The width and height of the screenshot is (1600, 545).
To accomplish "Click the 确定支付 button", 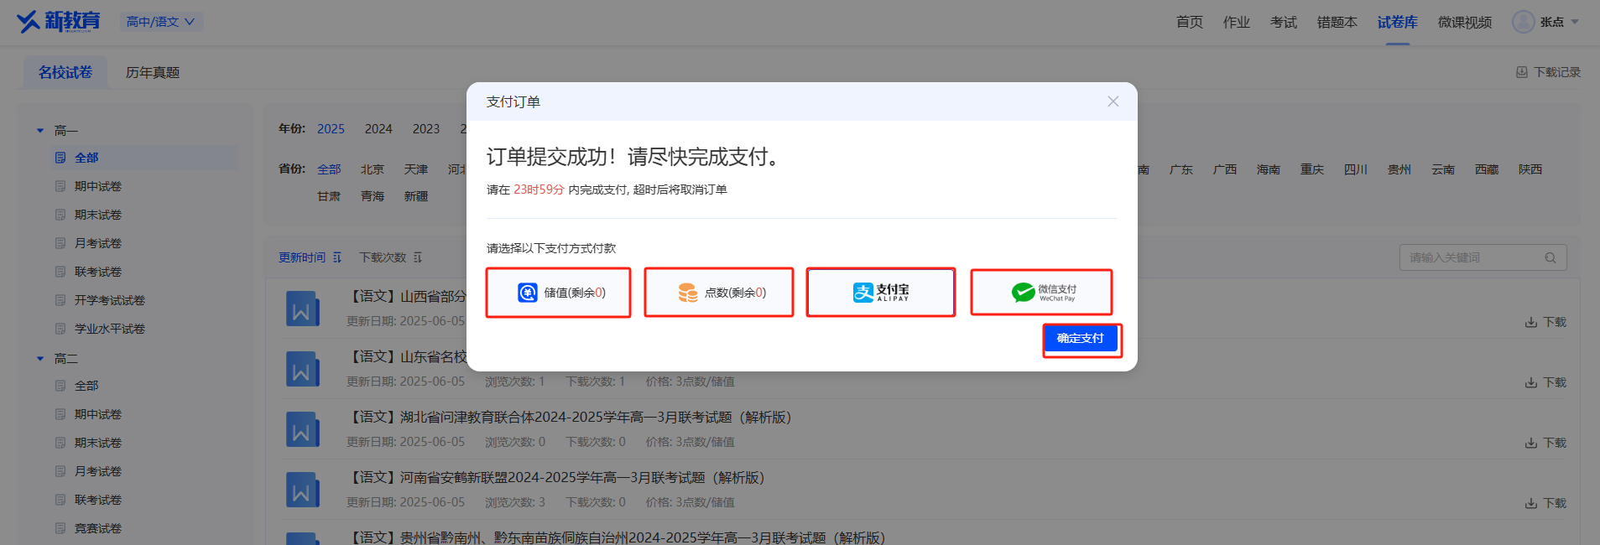I will pos(1081,339).
